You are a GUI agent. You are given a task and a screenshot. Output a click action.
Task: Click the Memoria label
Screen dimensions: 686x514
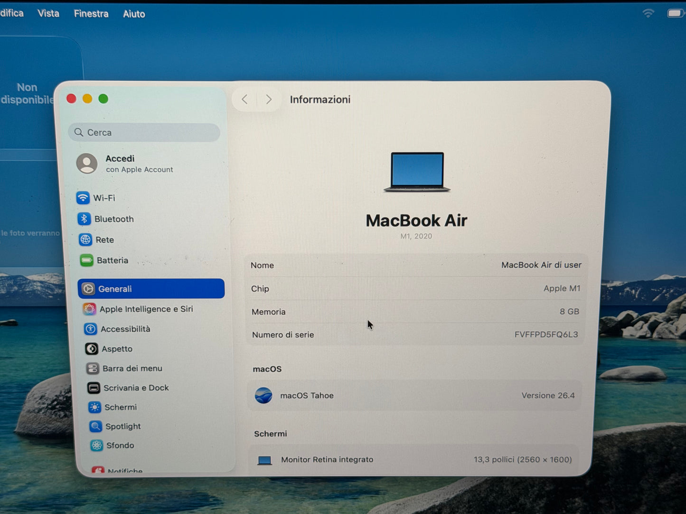tap(269, 312)
